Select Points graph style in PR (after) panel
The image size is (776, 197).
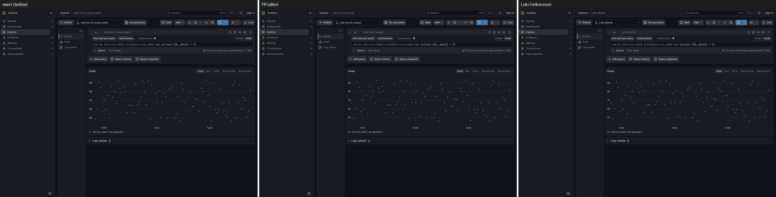475,71
